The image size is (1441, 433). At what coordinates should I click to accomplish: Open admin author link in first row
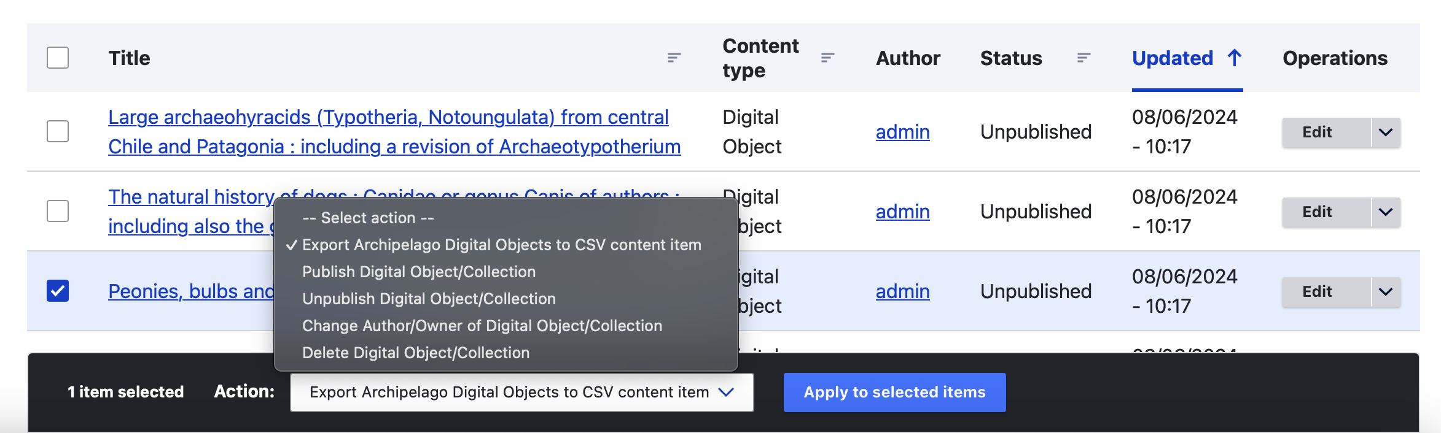902,132
